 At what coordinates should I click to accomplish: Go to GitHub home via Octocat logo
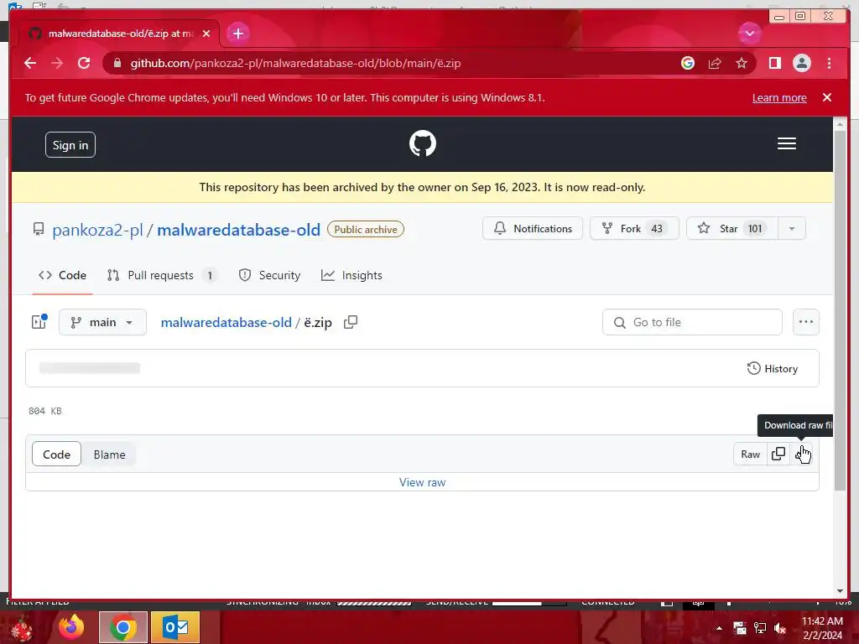tap(423, 143)
